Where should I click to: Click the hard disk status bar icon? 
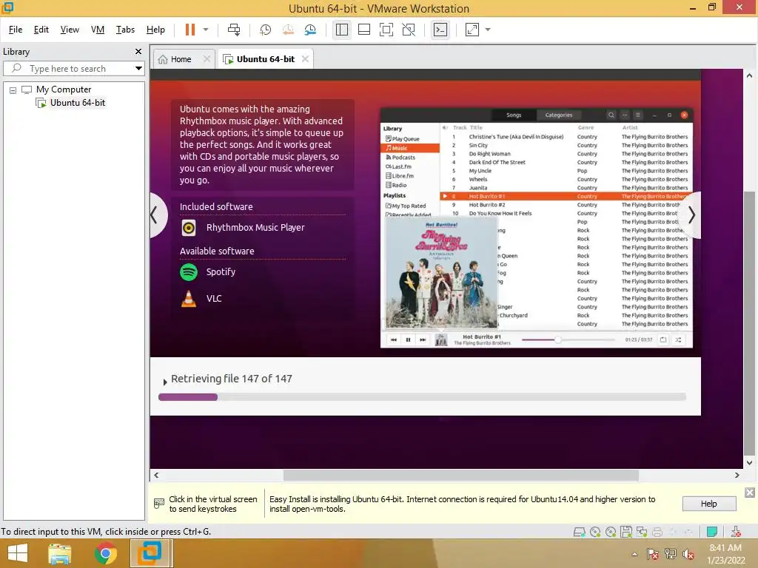(579, 532)
